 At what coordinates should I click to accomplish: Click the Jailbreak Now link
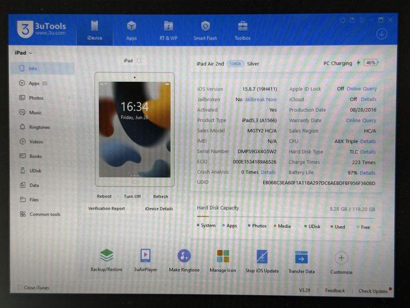pyautogui.click(x=261, y=99)
